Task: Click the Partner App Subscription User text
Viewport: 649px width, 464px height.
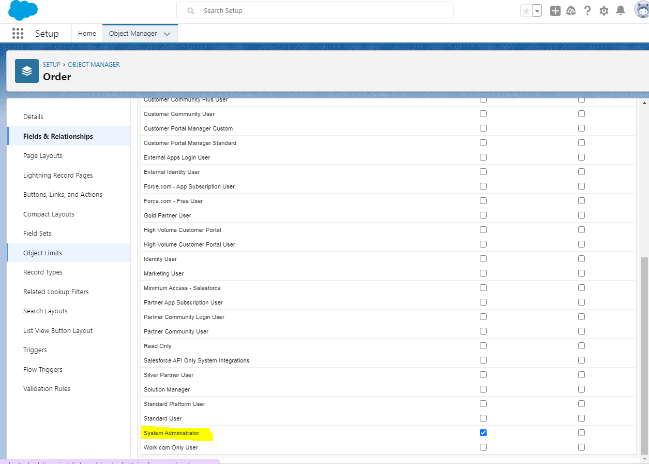Action: point(183,302)
